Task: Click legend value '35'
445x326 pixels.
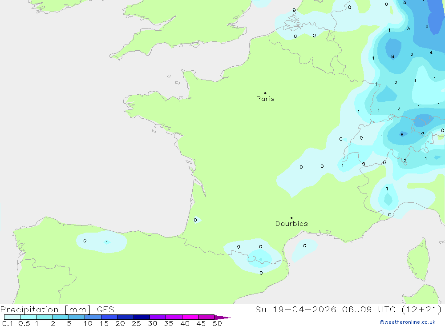Action: [x=169, y=323]
